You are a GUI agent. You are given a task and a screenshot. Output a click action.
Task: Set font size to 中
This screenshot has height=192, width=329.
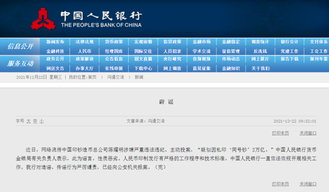(x=35, y=121)
